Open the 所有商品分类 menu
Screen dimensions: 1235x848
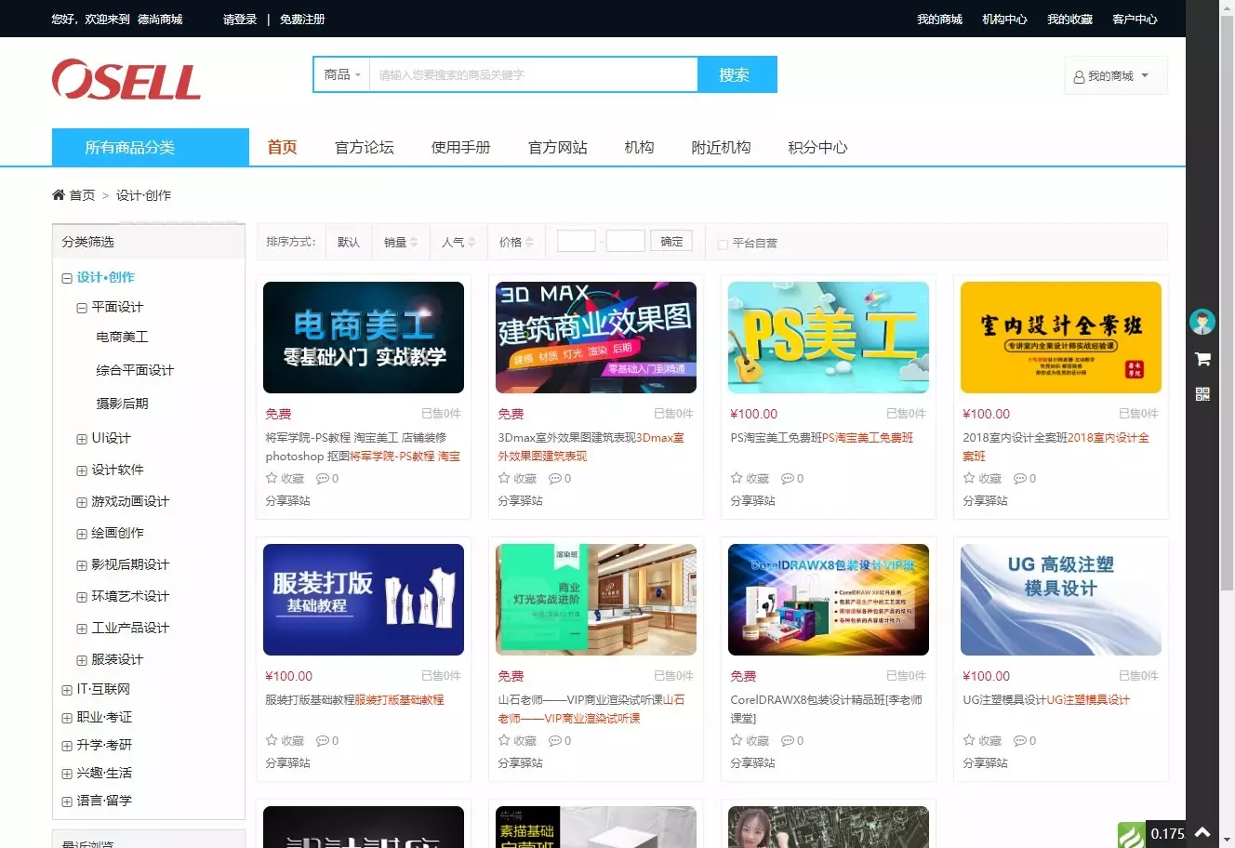tap(151, 147)
